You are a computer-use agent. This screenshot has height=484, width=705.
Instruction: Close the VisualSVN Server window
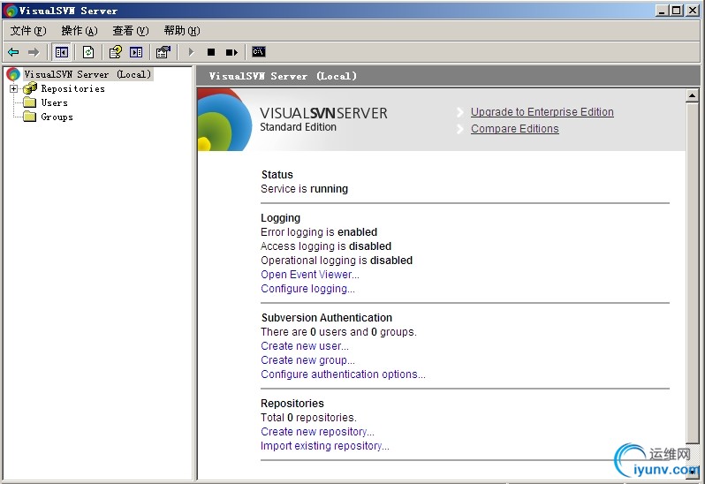point(693,11)
